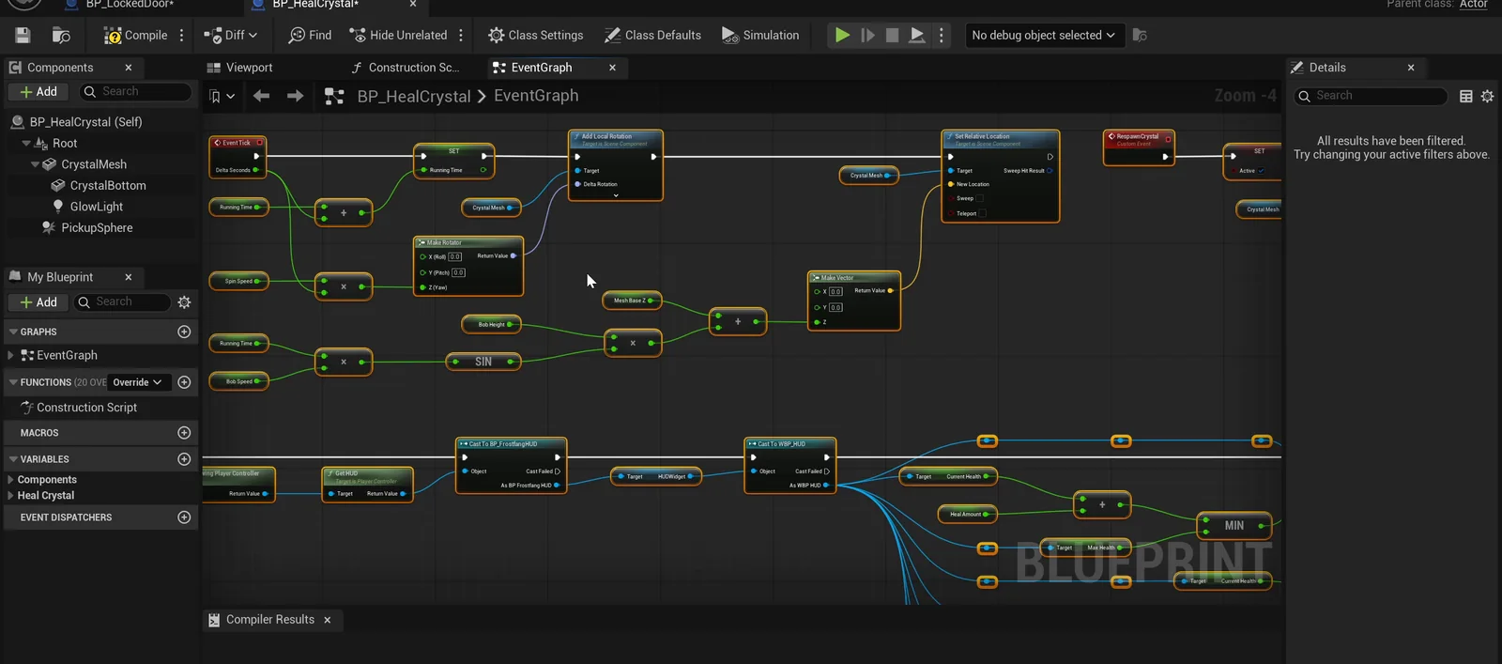Select the GlowLight component
1502x664 pixels.
[96, 207]
